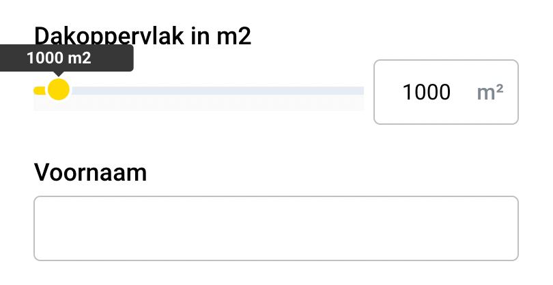Image resolution: width=553 pixels, height=285 pixels.
Task: Click the yellow filled slider segment
Action: click(40, 90)
